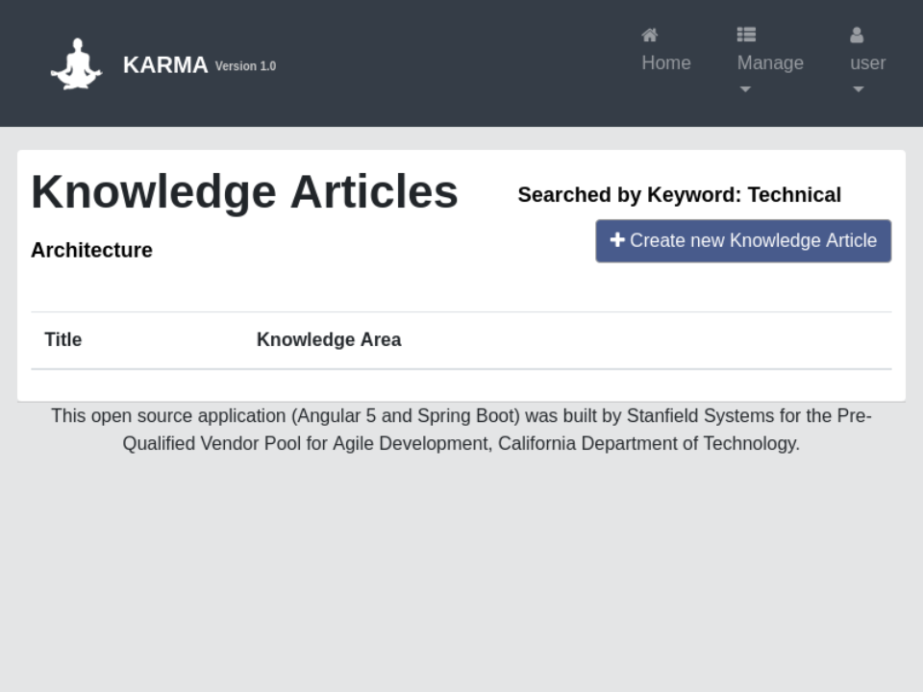Click the empty table row area
This screenshot has width=923, height=692.
[461, 384]
